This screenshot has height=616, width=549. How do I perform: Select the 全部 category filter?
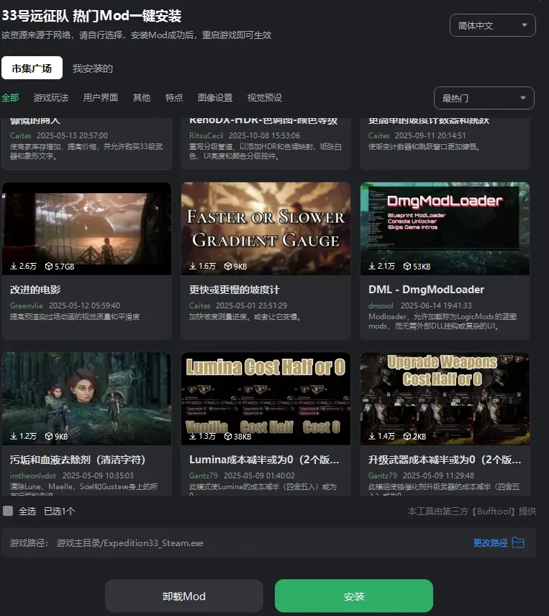pos(10,97)
